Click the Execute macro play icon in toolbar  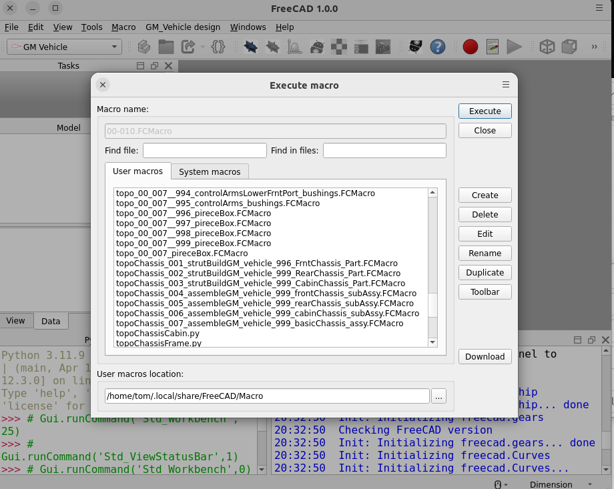514,47
